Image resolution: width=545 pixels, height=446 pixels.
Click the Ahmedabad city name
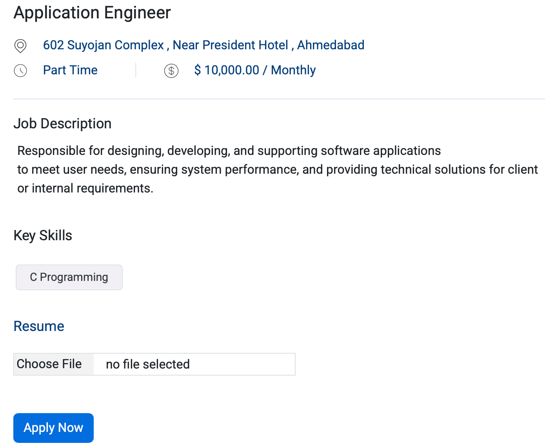coord(331,45)
